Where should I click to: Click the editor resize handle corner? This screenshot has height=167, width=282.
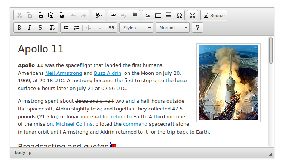coord(270,154)
